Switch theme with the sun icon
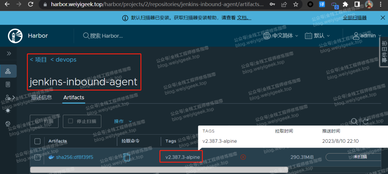The width and height of the screenshot is (388, 174). pyautogui.click(x=8, y=110)
